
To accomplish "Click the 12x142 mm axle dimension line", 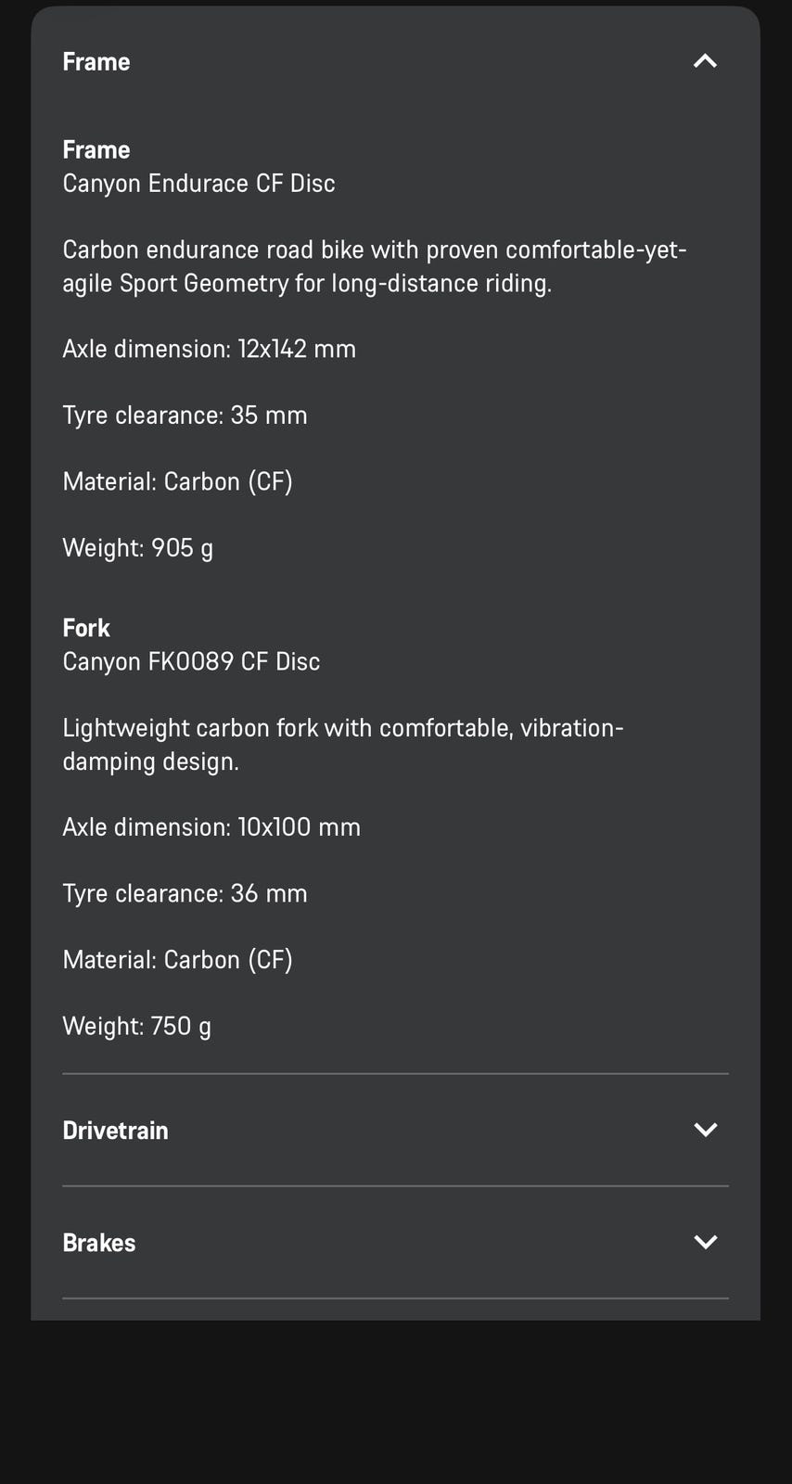I will pos(210,350).
